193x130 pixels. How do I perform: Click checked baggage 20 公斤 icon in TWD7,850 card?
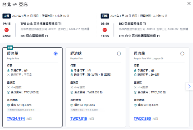point(135,75)
